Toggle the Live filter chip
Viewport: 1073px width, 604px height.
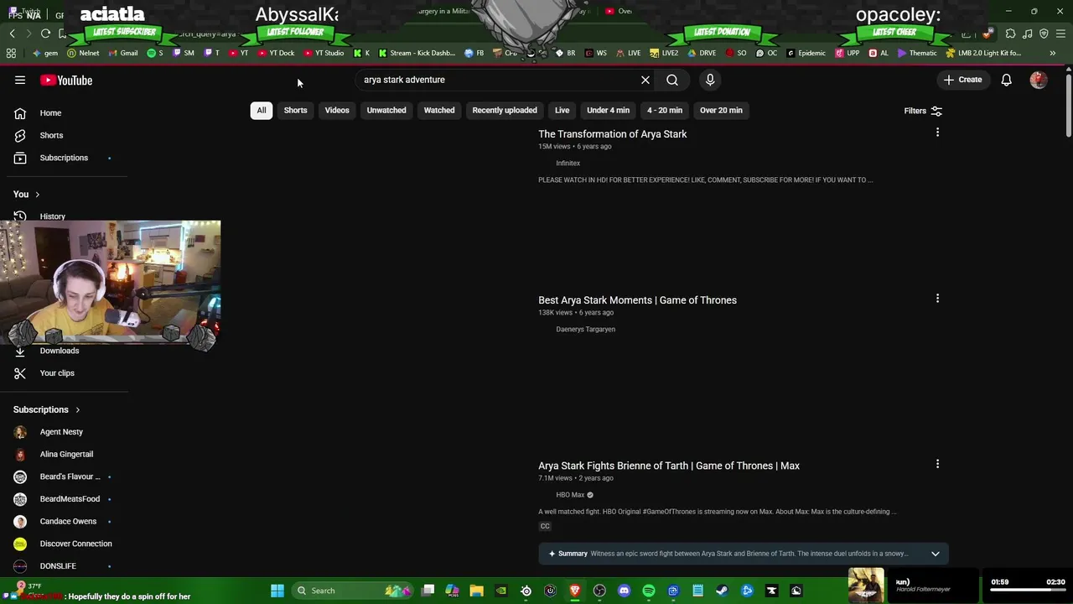coord(562,110)
